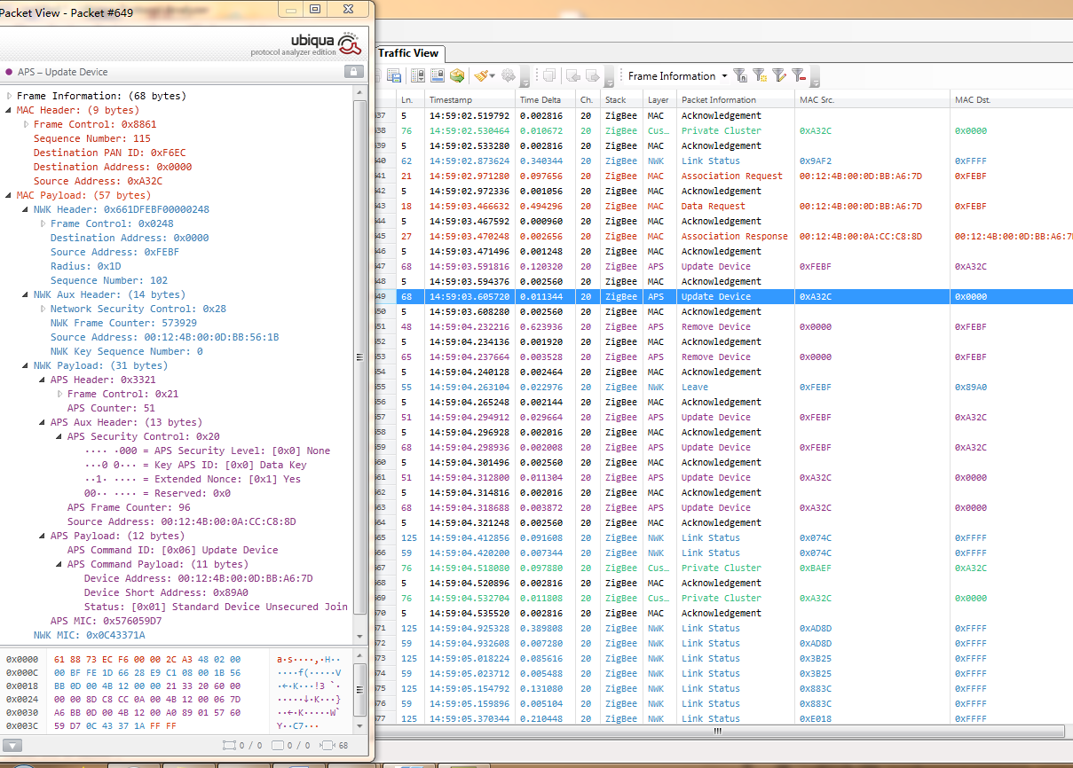Click the blue-screen device toolbar icon
Screen dimensions: 1073x768
(437, 76)
